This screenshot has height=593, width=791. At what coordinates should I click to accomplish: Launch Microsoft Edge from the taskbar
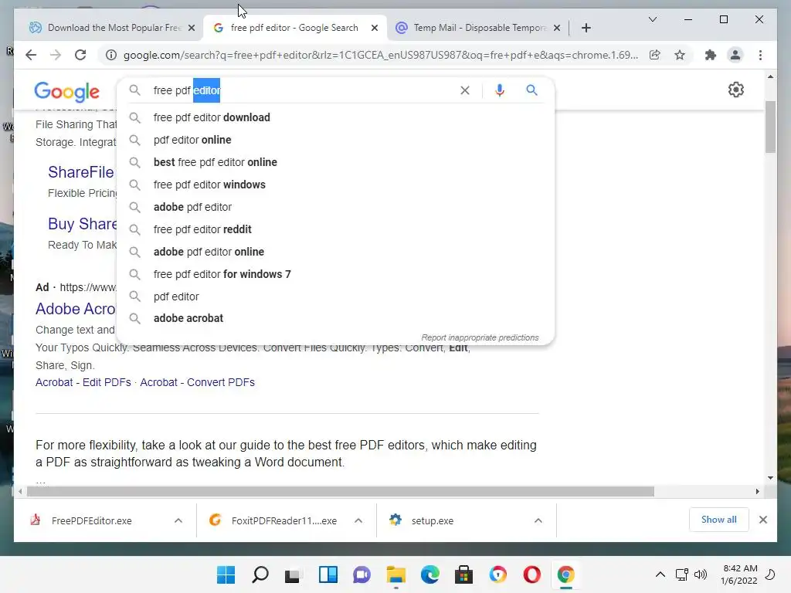pyautogui.click(x=429, y=574)
